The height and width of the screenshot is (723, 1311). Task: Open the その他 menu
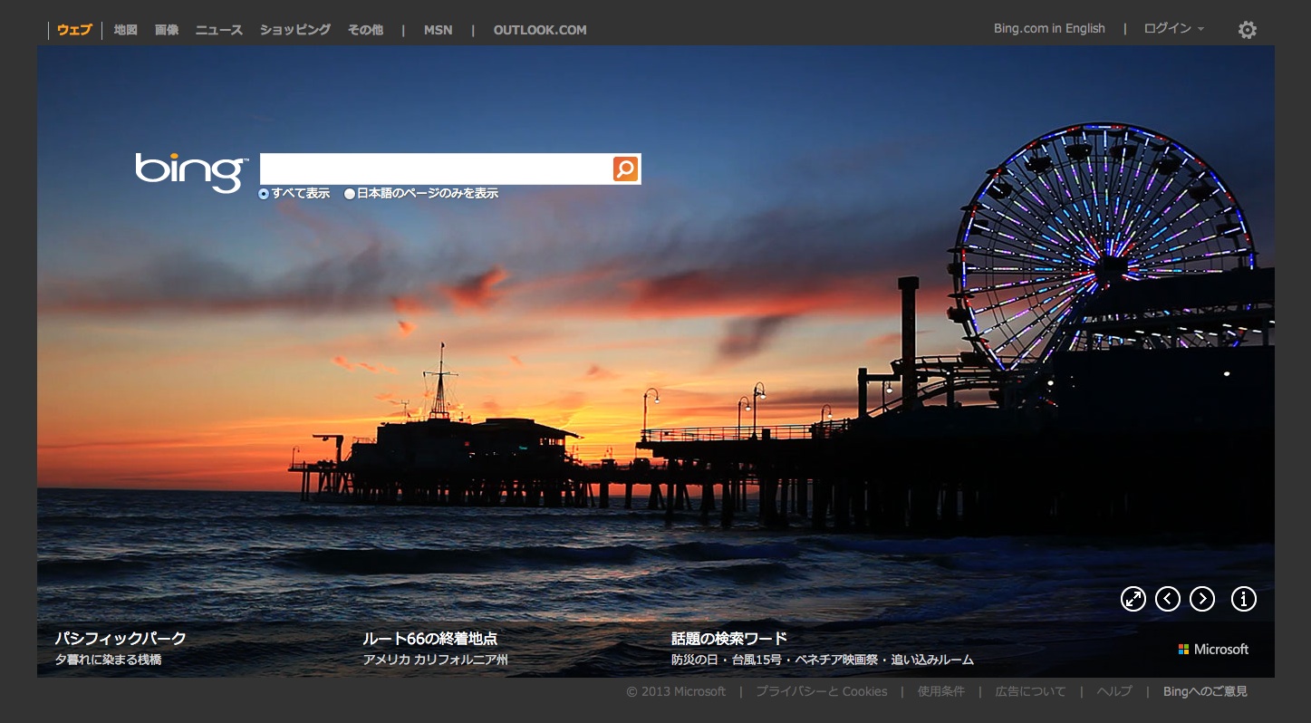click(365, 30)
